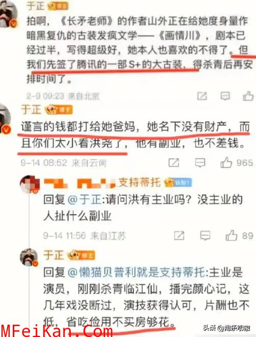This screenshot has width=256, height=337.
Task: Tap the @懒猫贝普利就是支持蒂托 mention link
Action: [x=137, y=272]
